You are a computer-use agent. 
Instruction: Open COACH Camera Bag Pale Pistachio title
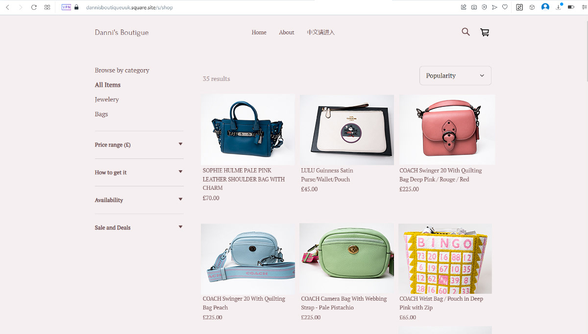tap(344, 303)
